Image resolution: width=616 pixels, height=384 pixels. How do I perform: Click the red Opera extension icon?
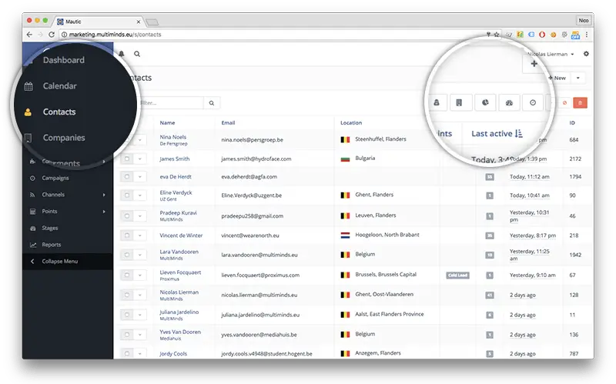[x=542, y=35]
